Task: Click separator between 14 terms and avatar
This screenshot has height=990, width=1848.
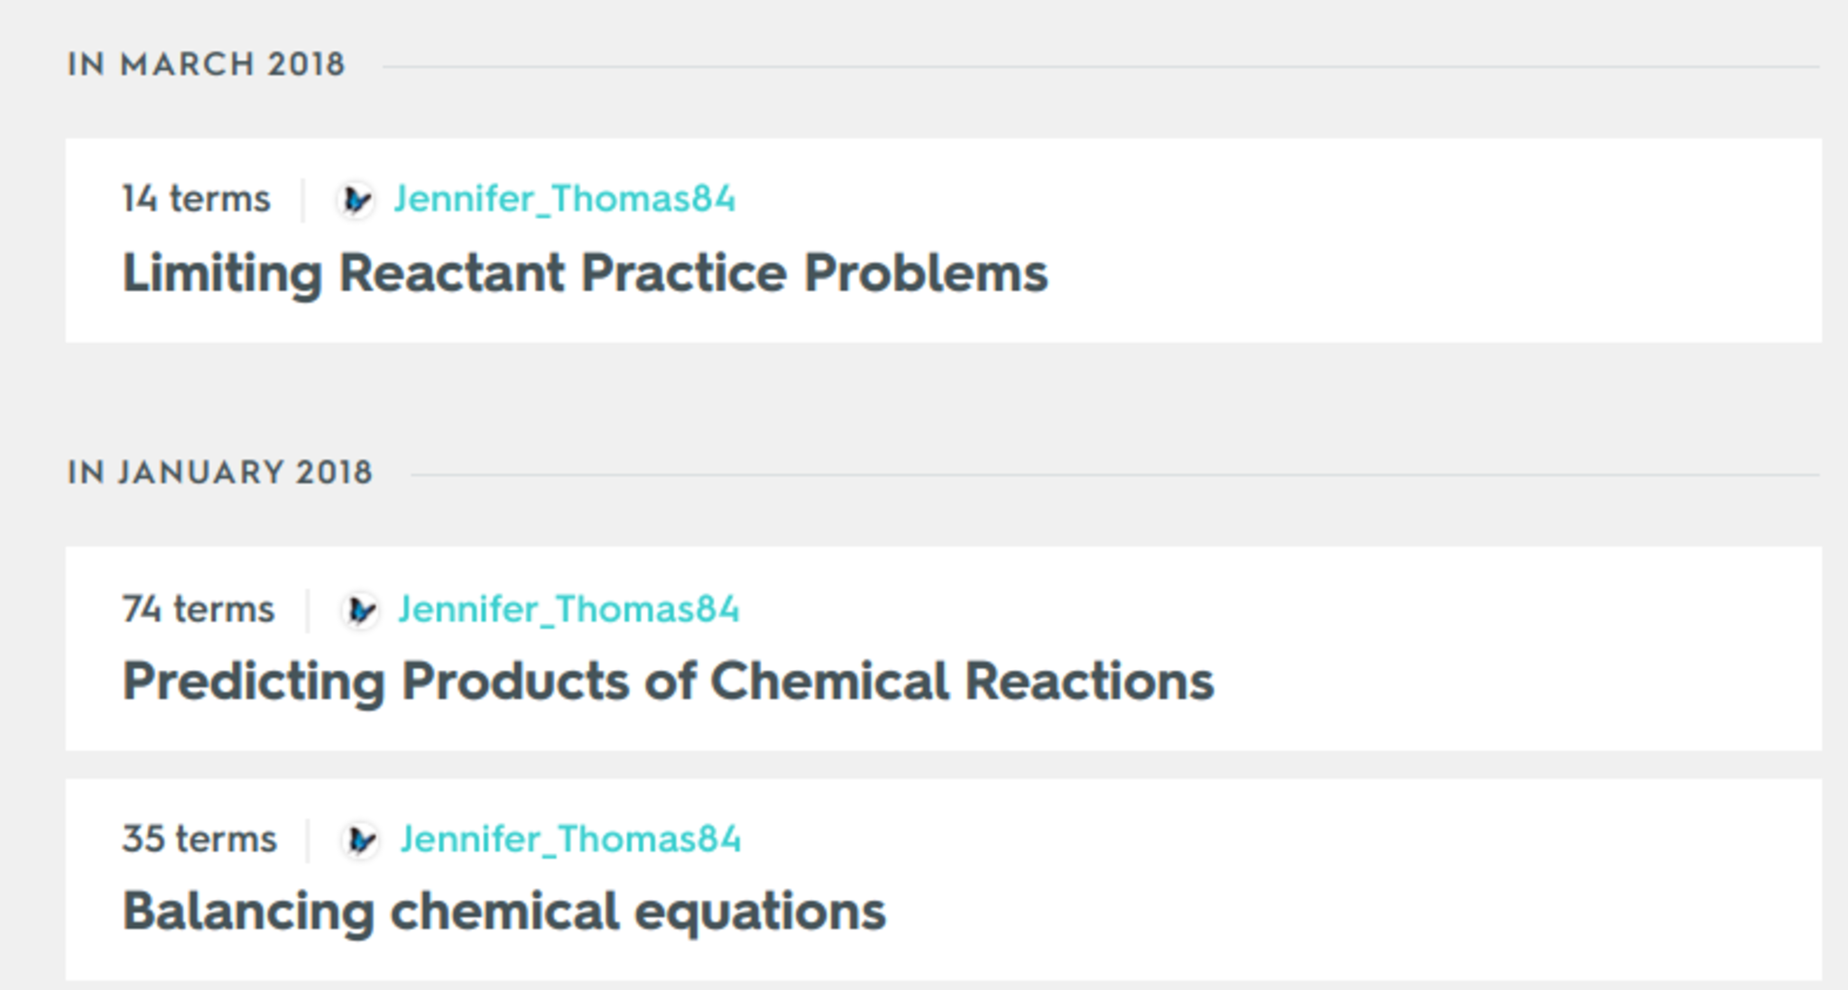Action: (x=303, y=199)
